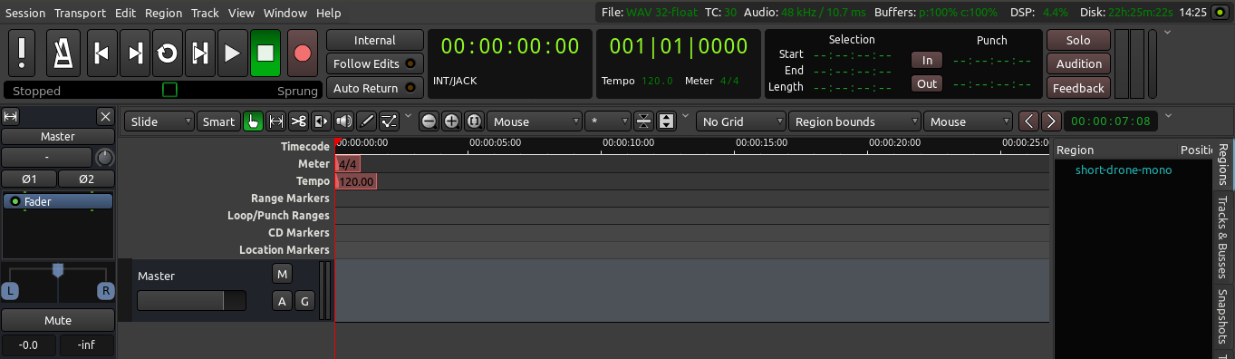Viewport: 1235px width, 359px height.
Task: Open the visible tracks asterisk dropdown
Action: tap(608, 121)
